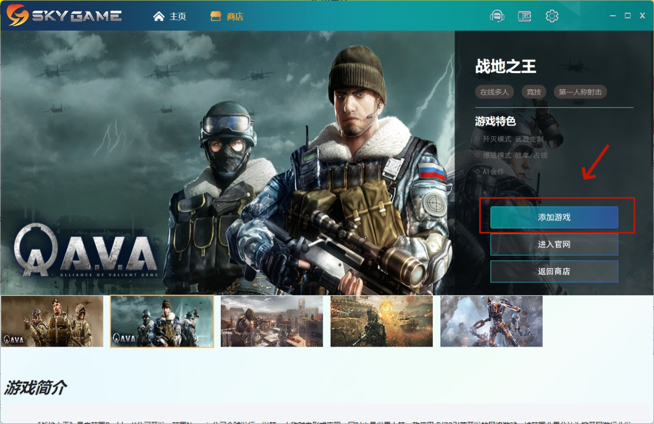Viewport: 654px width, 424px height.
Task: Go to the 主页 tab
Action: pyautogui.click(x=178, y=16)
